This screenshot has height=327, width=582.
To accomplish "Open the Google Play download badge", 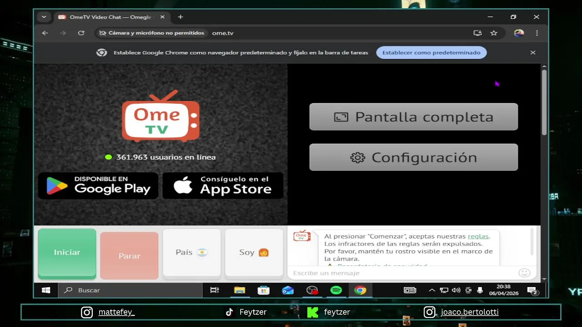I will click(x=98, y=185).
